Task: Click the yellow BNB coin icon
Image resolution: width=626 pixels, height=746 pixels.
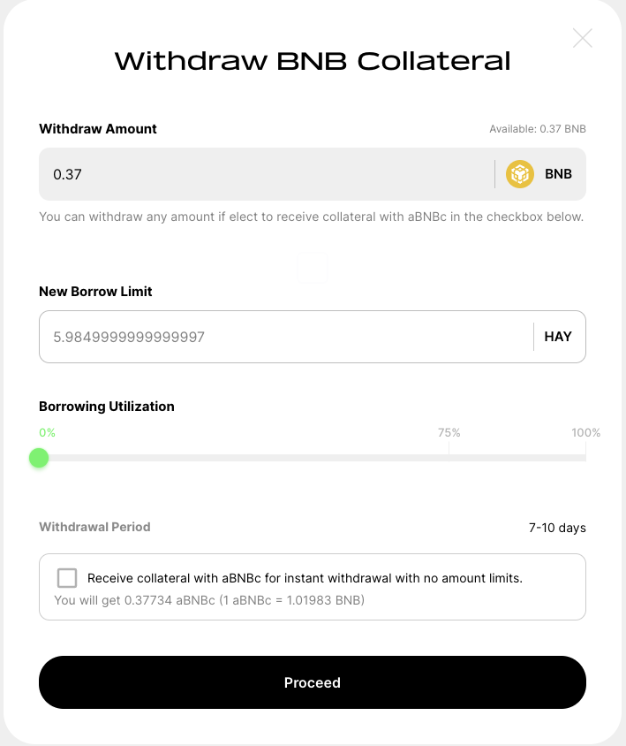Action: point(520,174)
